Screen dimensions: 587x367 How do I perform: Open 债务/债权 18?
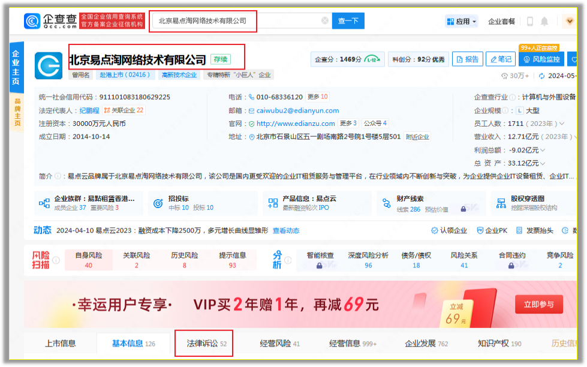click(416, 260)
